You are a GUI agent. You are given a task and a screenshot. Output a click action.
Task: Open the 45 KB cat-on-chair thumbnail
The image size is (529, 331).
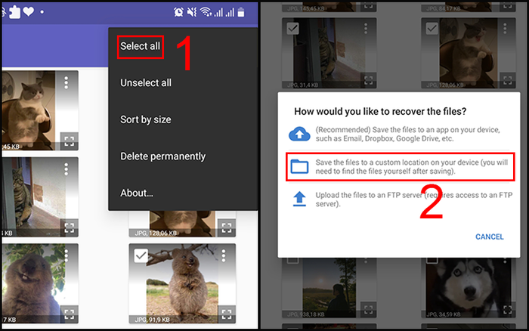tap(40, 110)
